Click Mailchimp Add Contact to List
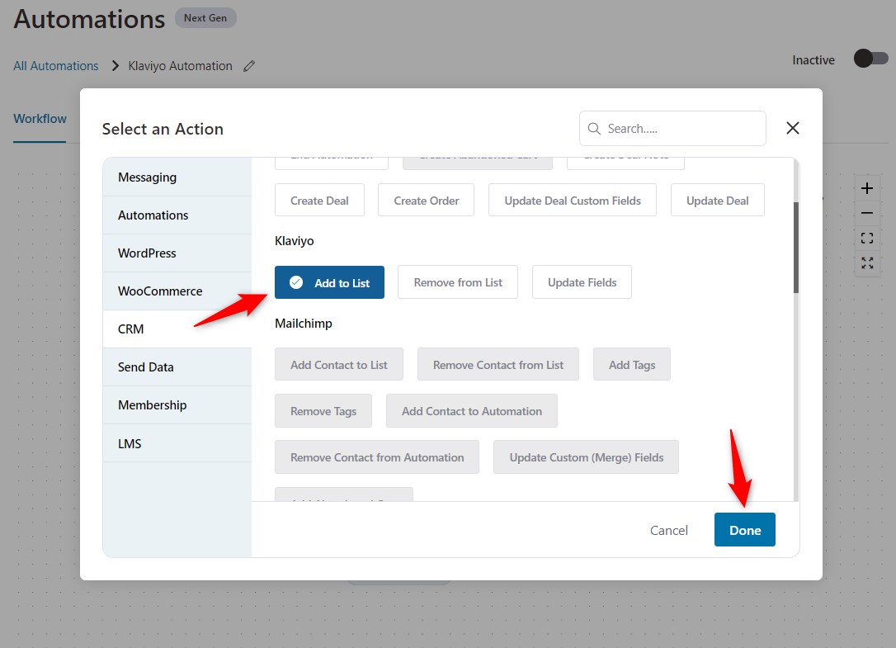 tap(339, 364)
